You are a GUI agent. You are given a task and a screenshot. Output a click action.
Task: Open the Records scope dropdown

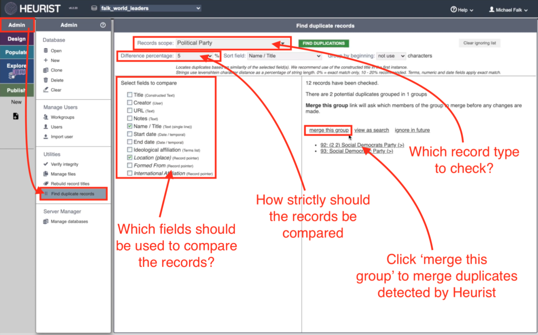[x=231, y=43]
